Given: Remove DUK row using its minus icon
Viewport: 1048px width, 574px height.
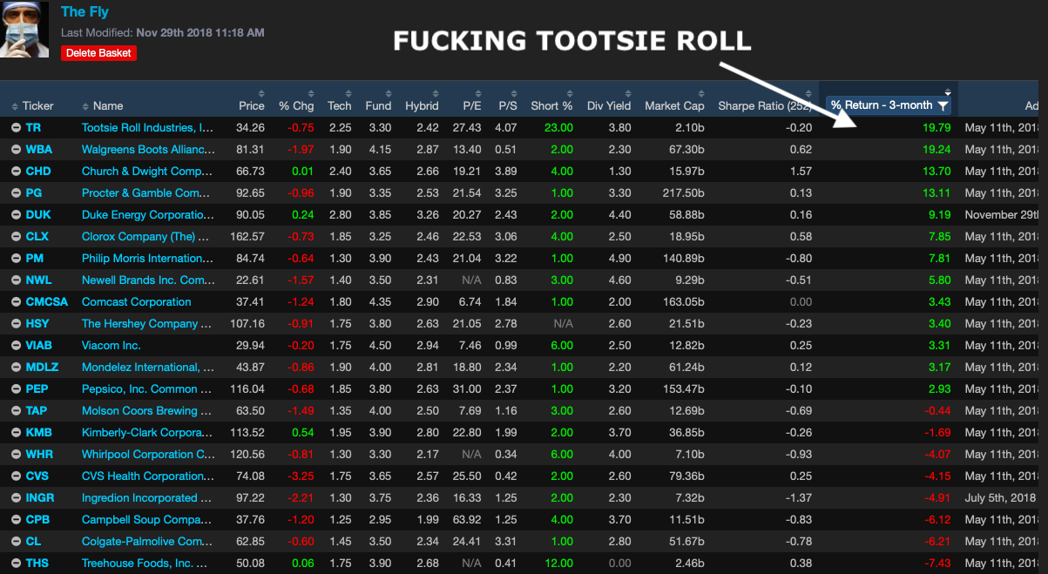Looking at the screenshot, I should click(16, 214).
